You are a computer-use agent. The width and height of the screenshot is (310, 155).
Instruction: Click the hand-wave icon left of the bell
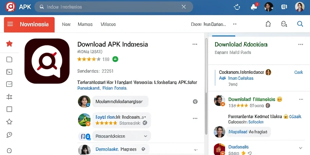[x=237, y=7]
